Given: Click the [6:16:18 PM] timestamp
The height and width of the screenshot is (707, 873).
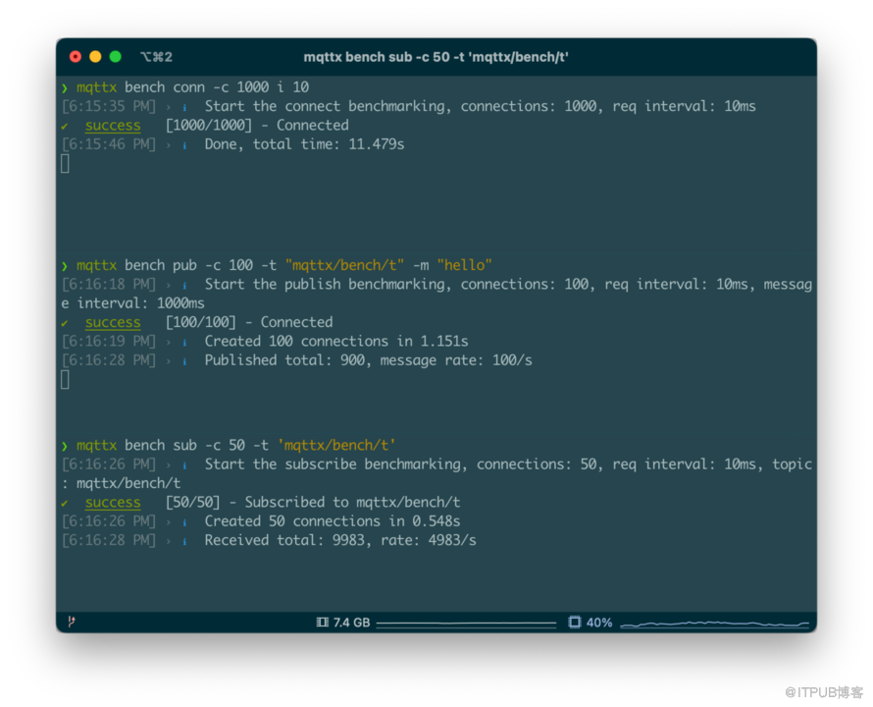Looking at the screenshot, I should click(x=109, y=284).
